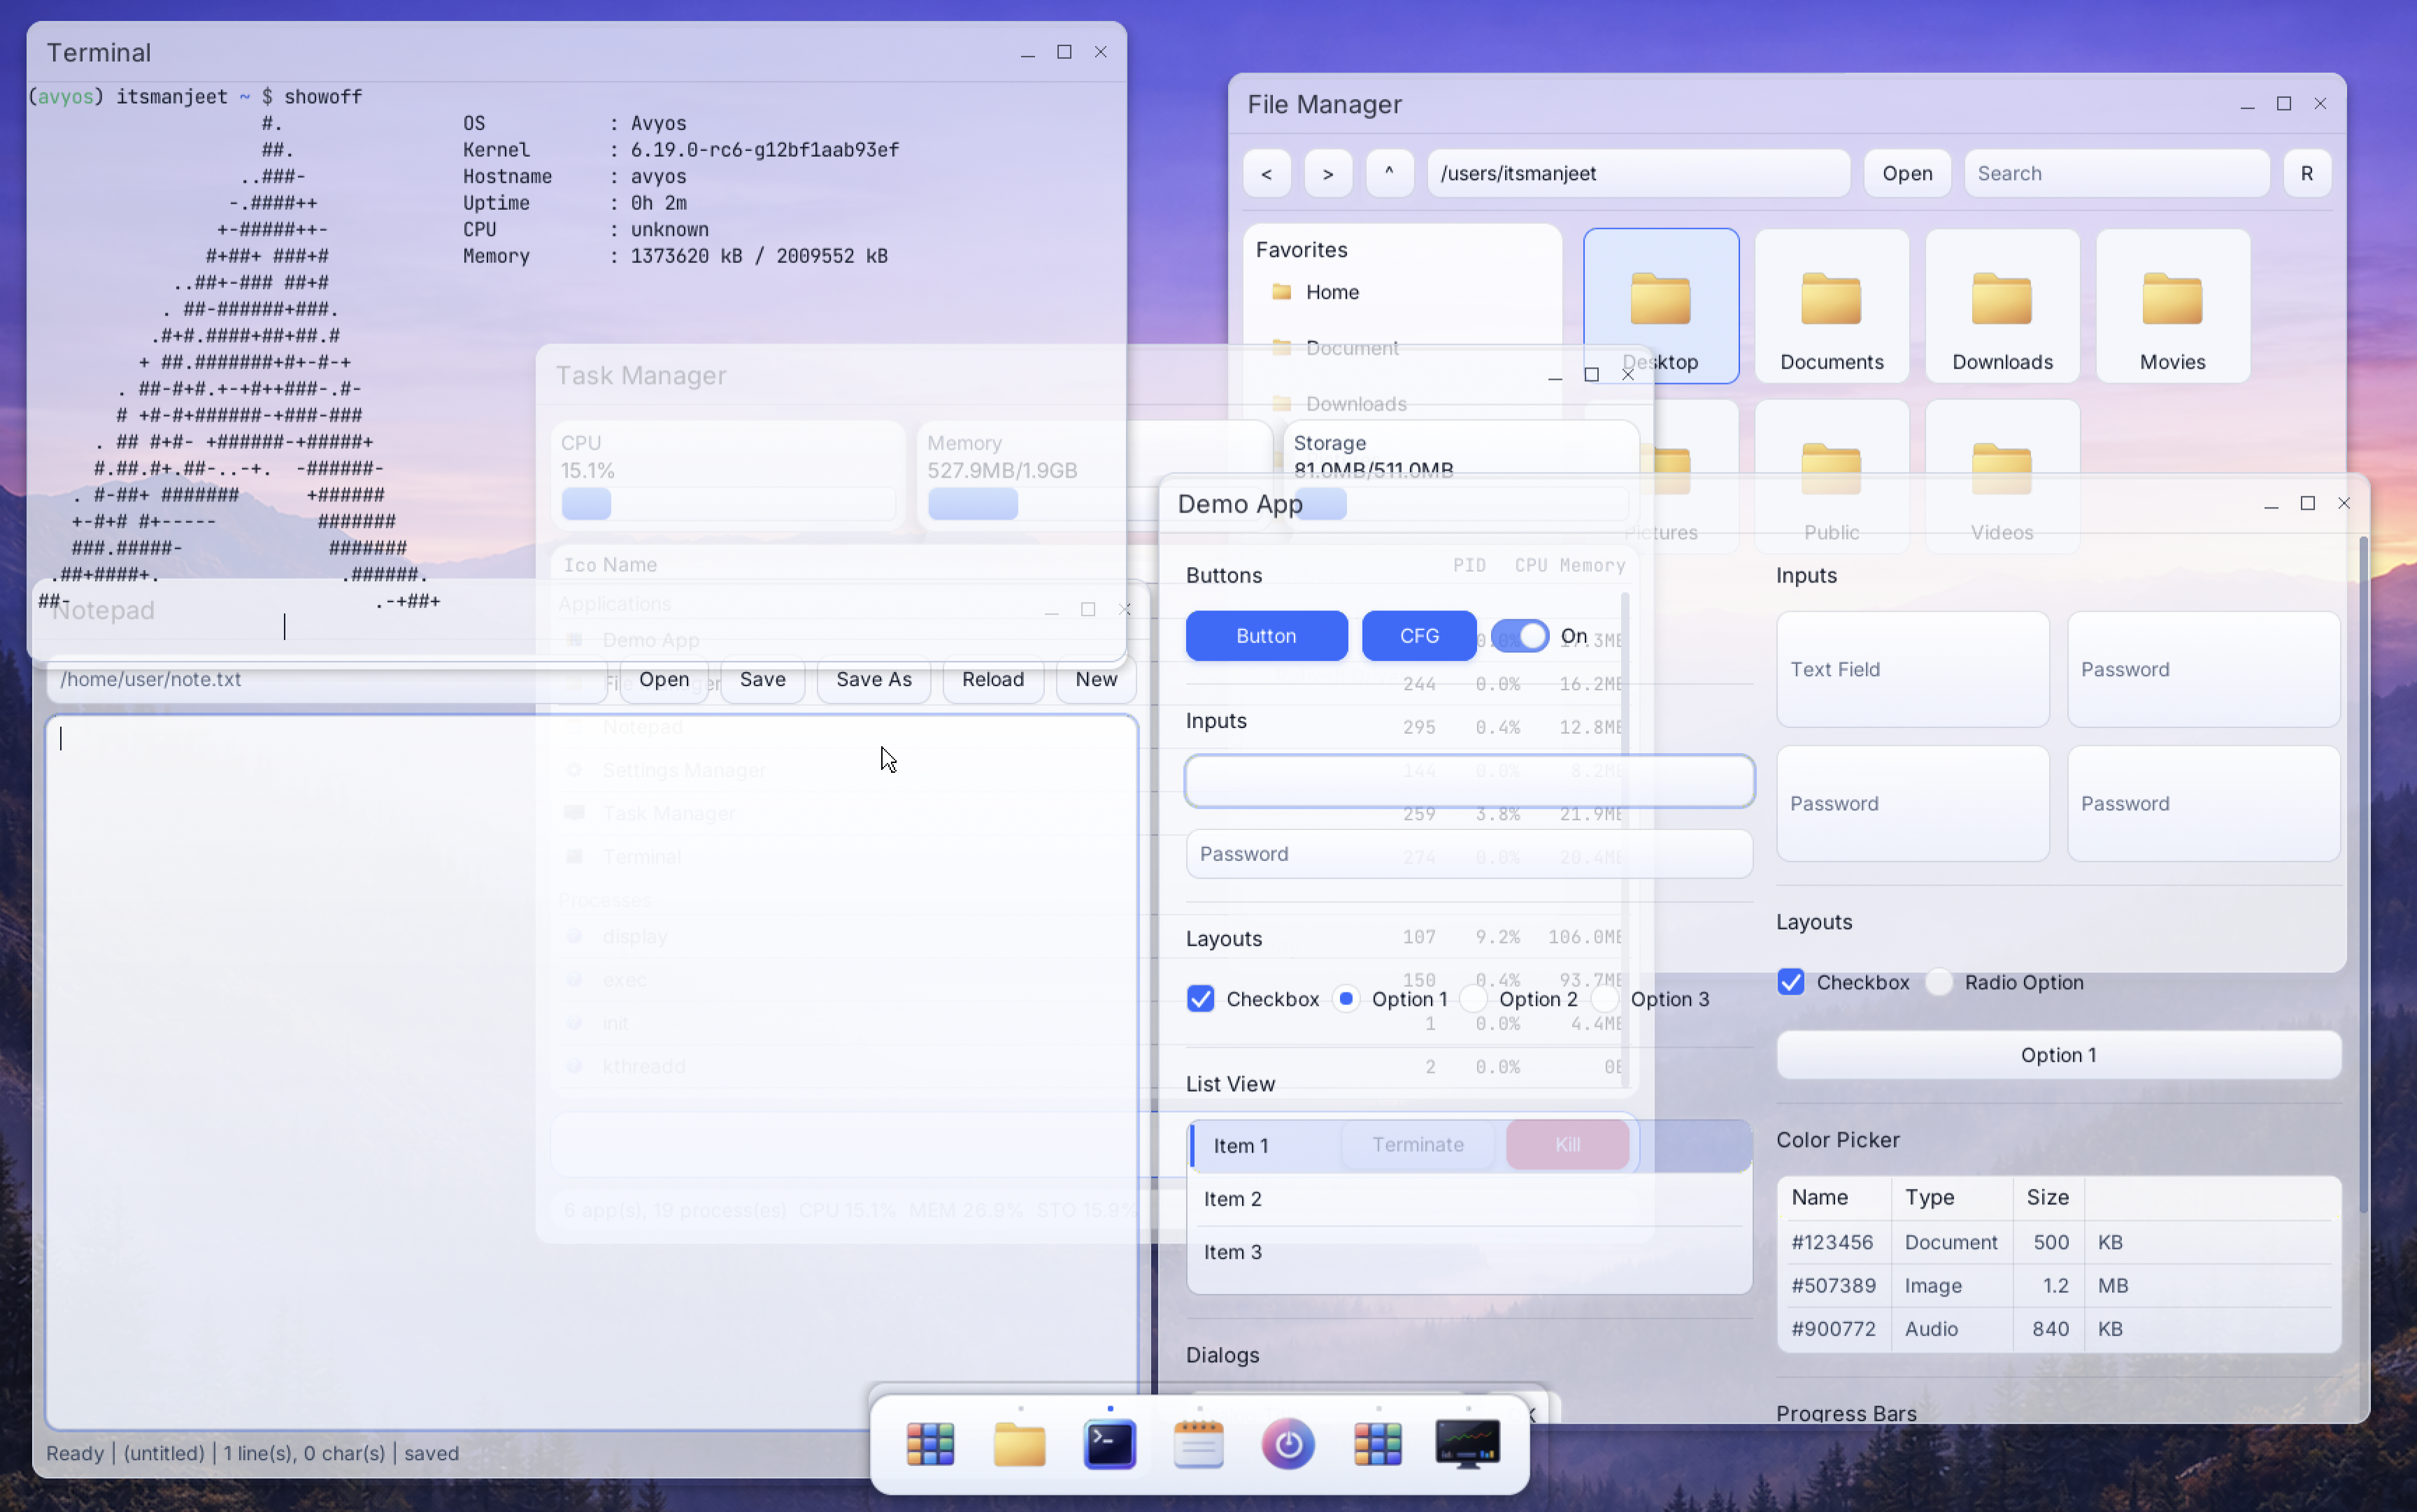The width and height of the screenshot is (2417, 1512).
Task: Select the #507389 color in Color Picker
Action: coord(1832,1285)
